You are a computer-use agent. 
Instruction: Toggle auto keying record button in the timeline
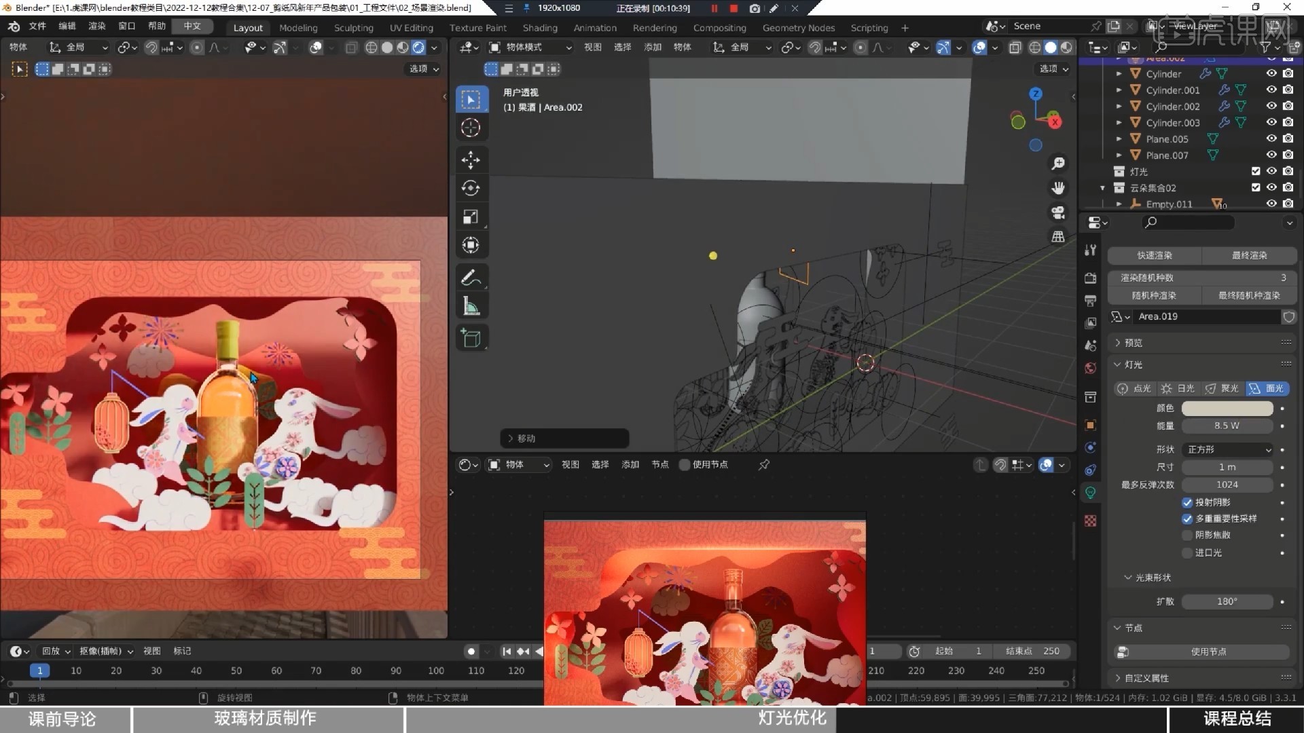coord(471,651)
